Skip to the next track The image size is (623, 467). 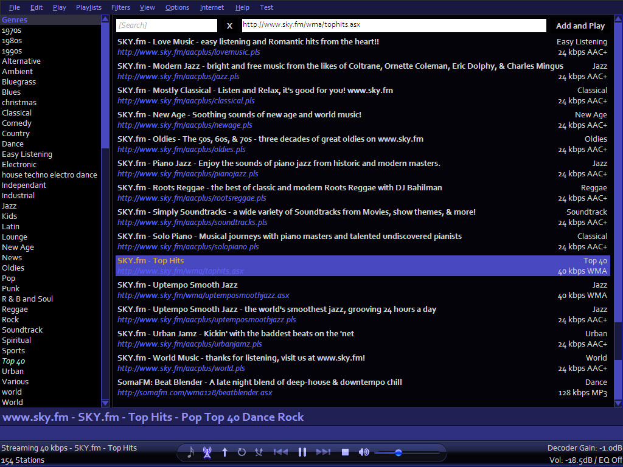(x=323, y=452)
